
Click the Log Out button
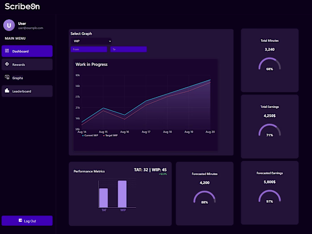(x=27, y=221)
